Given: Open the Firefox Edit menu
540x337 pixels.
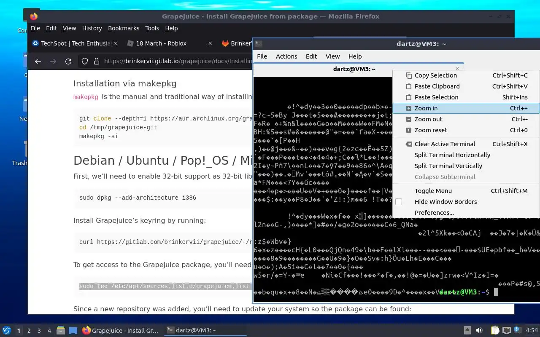Looking at the screenshot, I should click(51, 28).
